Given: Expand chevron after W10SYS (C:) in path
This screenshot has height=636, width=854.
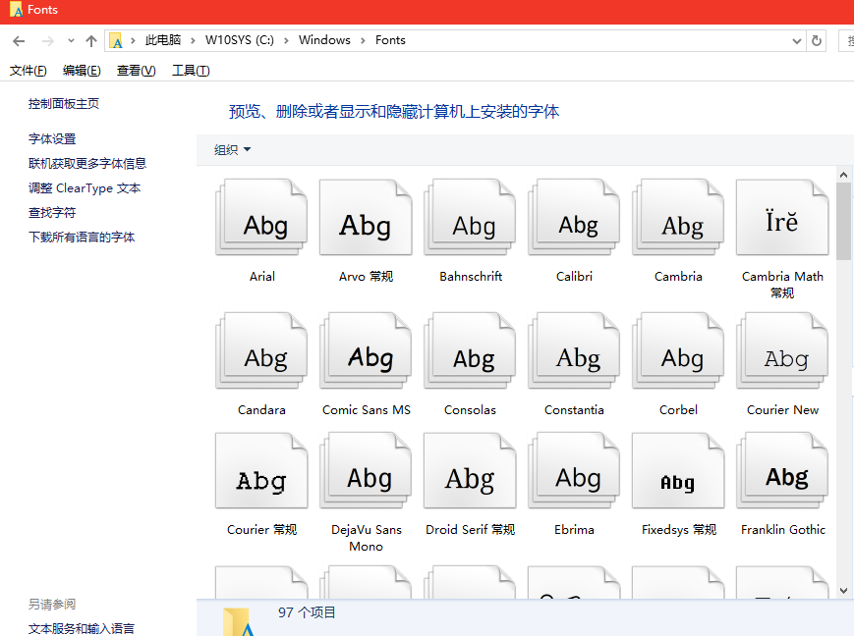Looking at the screenshot, I should pos(286,41).
